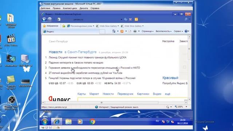The width and height of the screenshot is (233, 131).
Task: Click the Новости heading link
Action: pyautogui.click(x=55, y=52)
